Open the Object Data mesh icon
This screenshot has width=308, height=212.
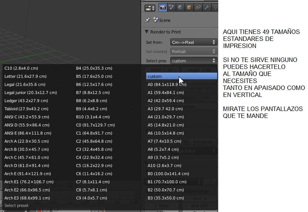point(215,8)
